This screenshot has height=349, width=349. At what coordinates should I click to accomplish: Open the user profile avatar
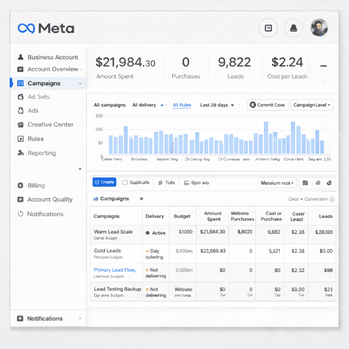pyautogui.click(x=319, y=28)
